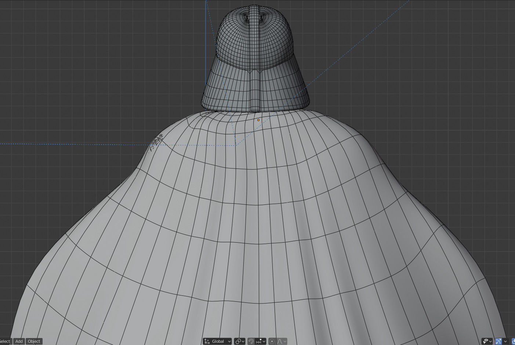This screenshot has height=345, width=515.
Task: Open the Global transform orientation dropdown
Action: coord(217,341)
